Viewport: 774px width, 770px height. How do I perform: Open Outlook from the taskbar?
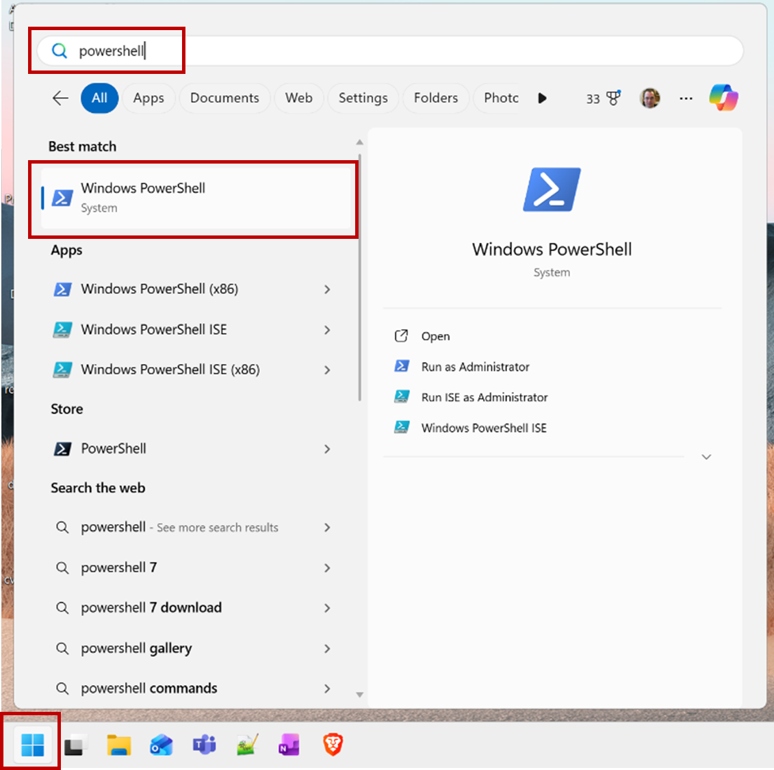(162, 745)
